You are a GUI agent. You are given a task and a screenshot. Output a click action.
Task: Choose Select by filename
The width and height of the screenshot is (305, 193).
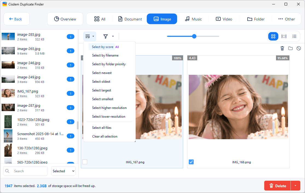click(x=105, y=55)
